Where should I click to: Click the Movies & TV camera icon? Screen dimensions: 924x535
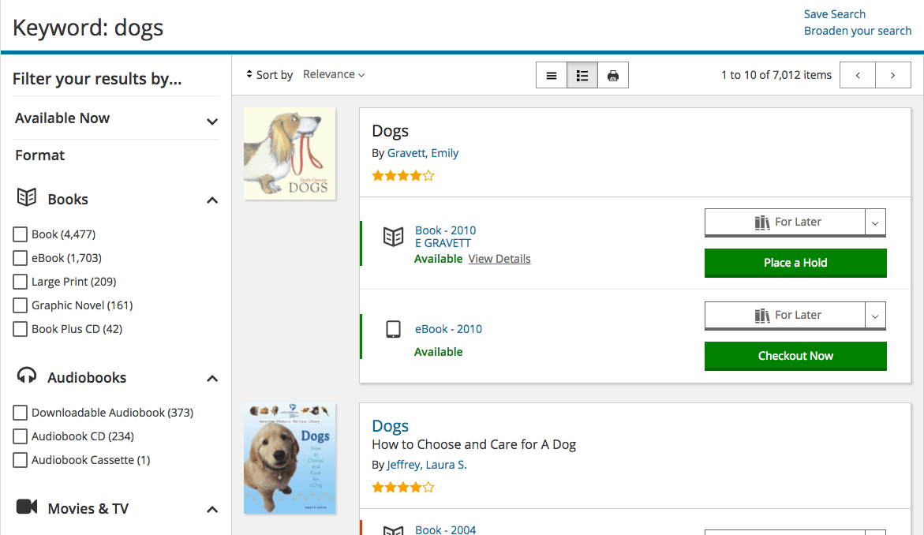pos(27,507)
